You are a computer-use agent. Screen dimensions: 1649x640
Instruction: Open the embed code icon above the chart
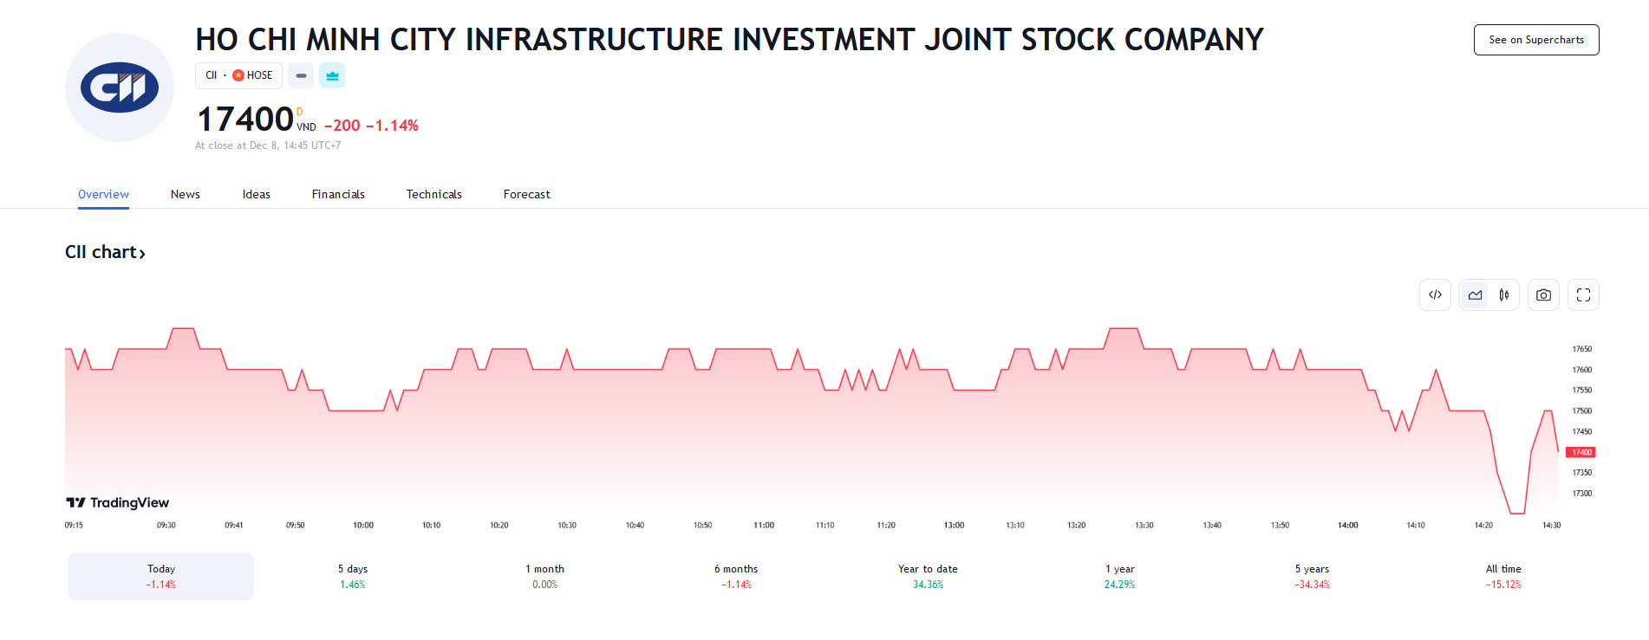tap(1435, 294)
